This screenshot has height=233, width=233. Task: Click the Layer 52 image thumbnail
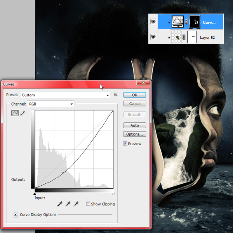coord(176,37)
